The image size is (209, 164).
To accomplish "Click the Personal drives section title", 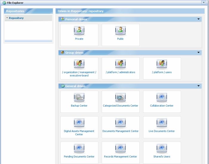I will (76, 19).
